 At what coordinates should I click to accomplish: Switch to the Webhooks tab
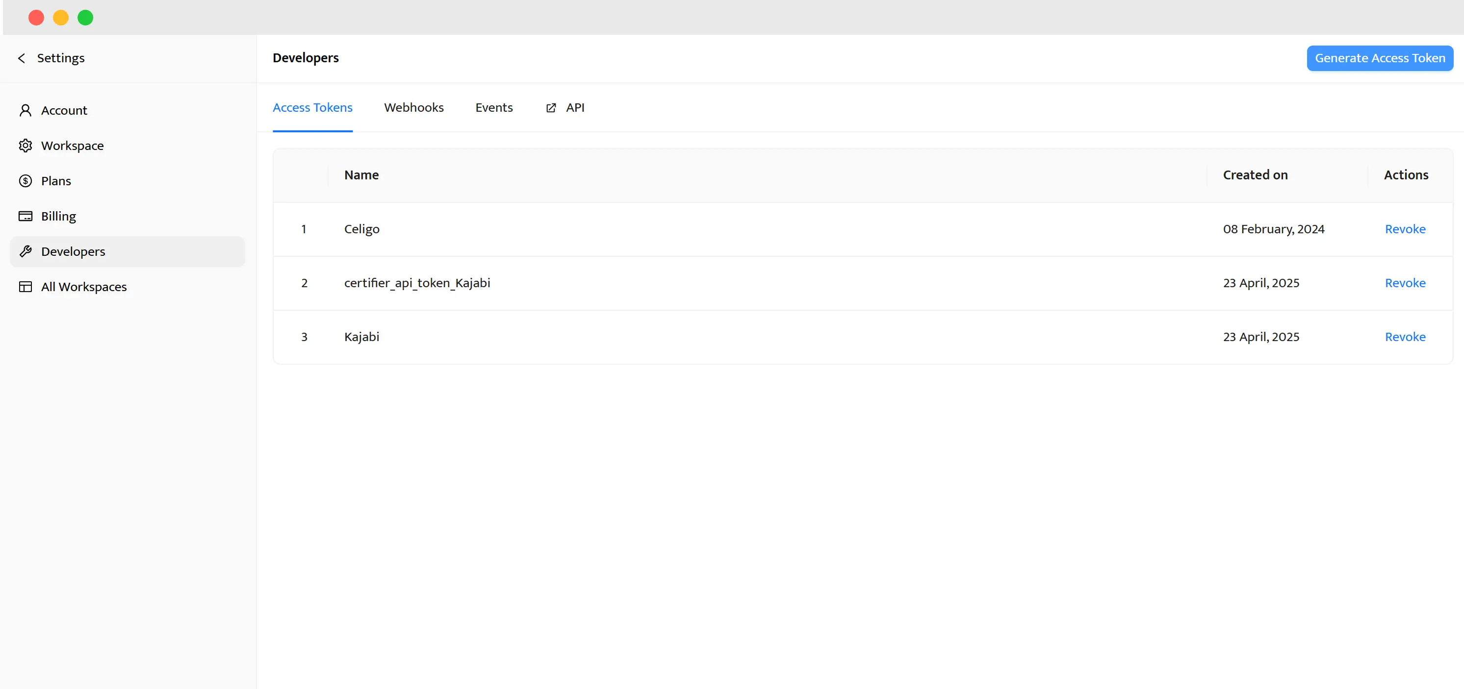point(414,107)
